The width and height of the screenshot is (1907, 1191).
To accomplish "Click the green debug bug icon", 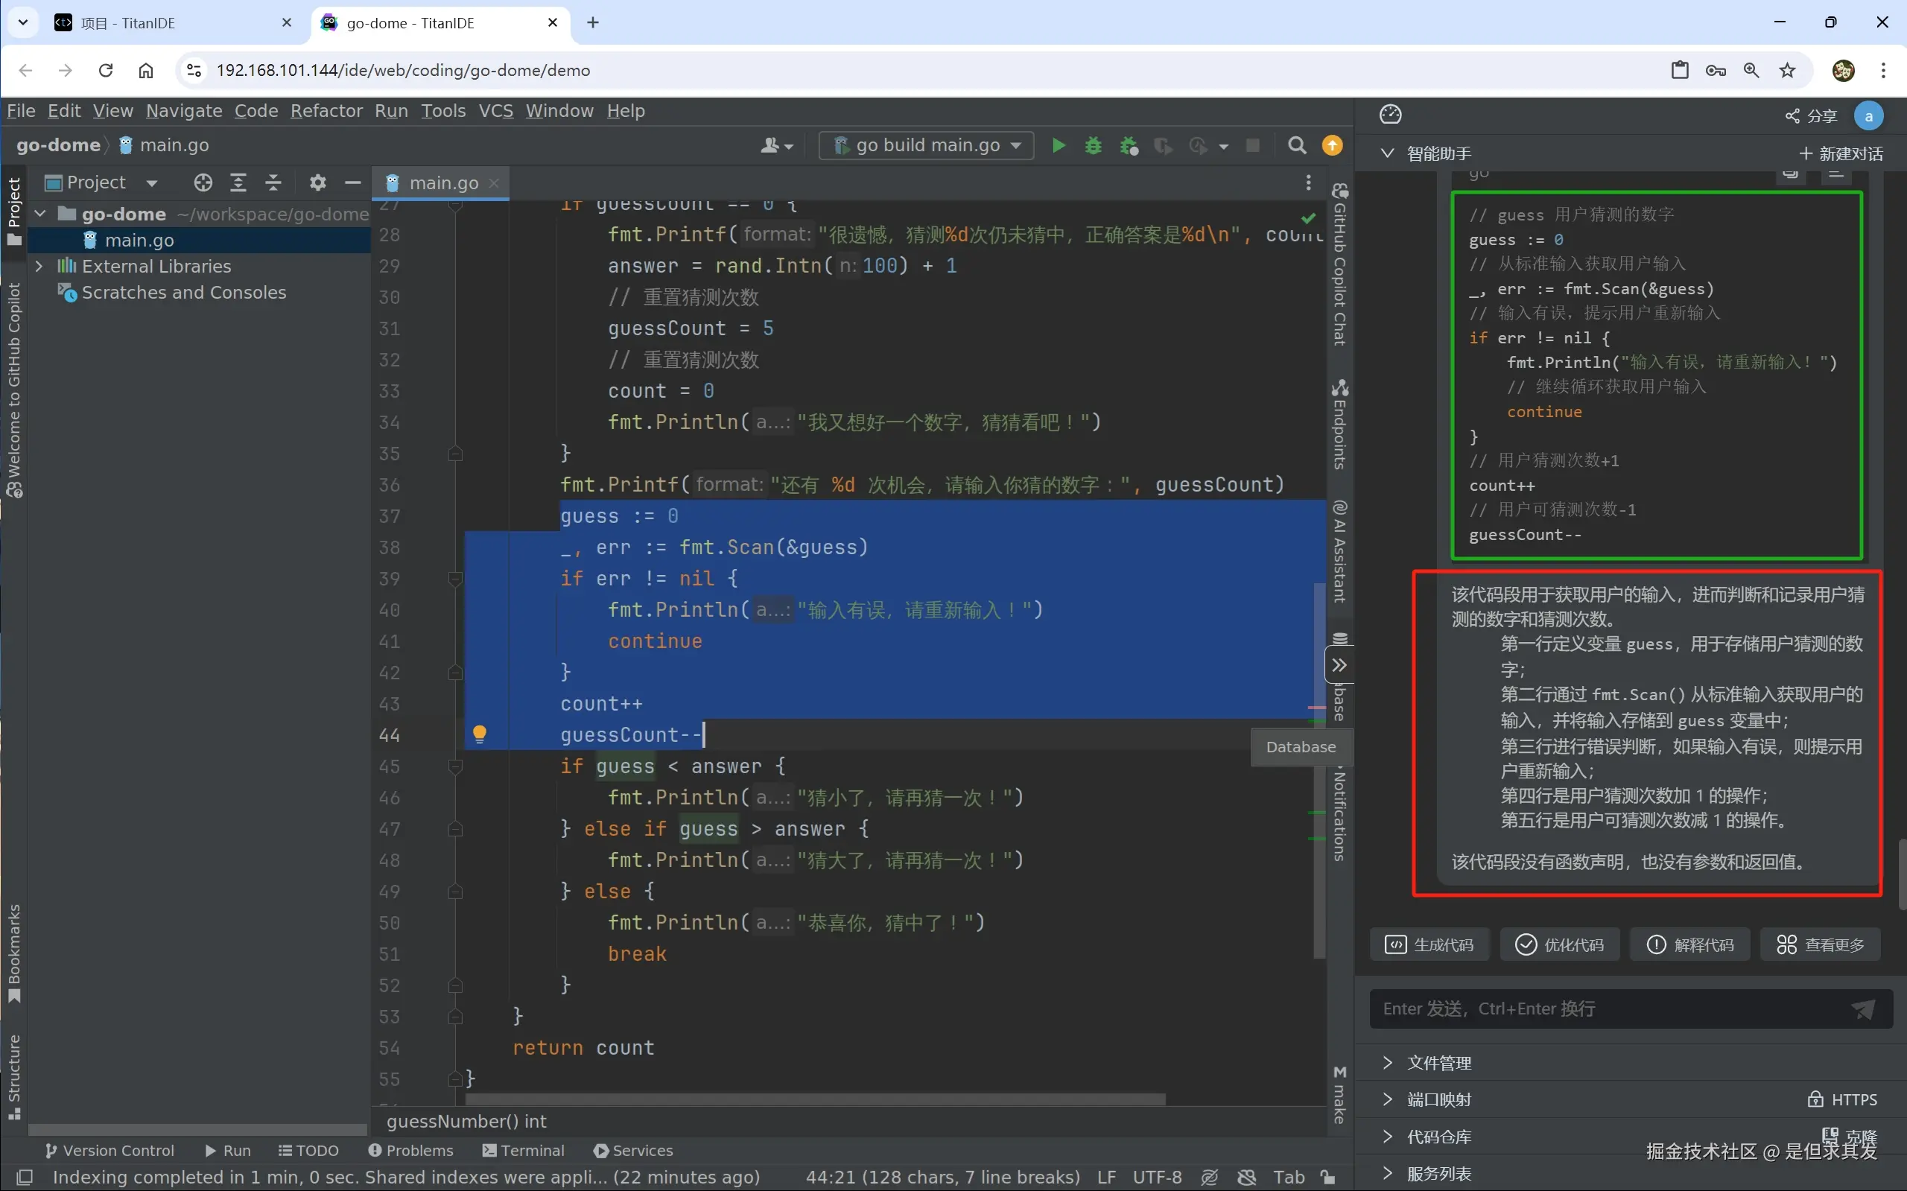I will pyautogui.click(x=1094, y=146).
